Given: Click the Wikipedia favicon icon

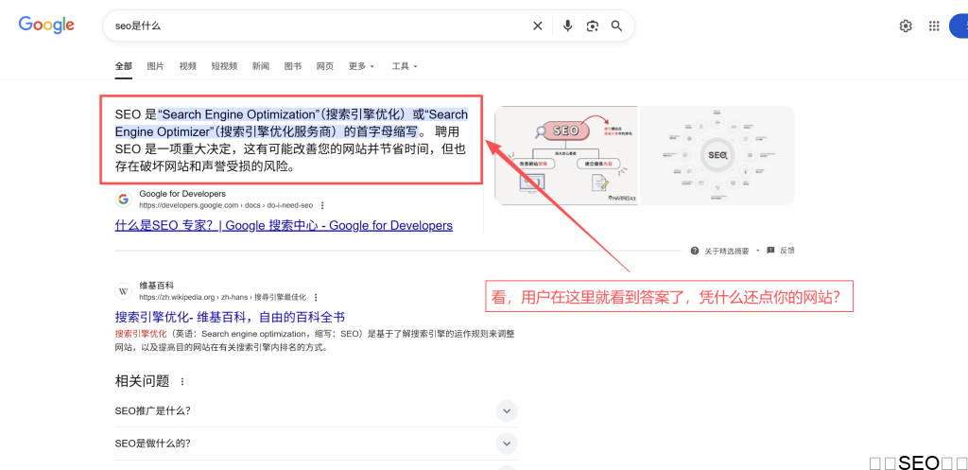Looking at the screenshot, I should (124, 291).
